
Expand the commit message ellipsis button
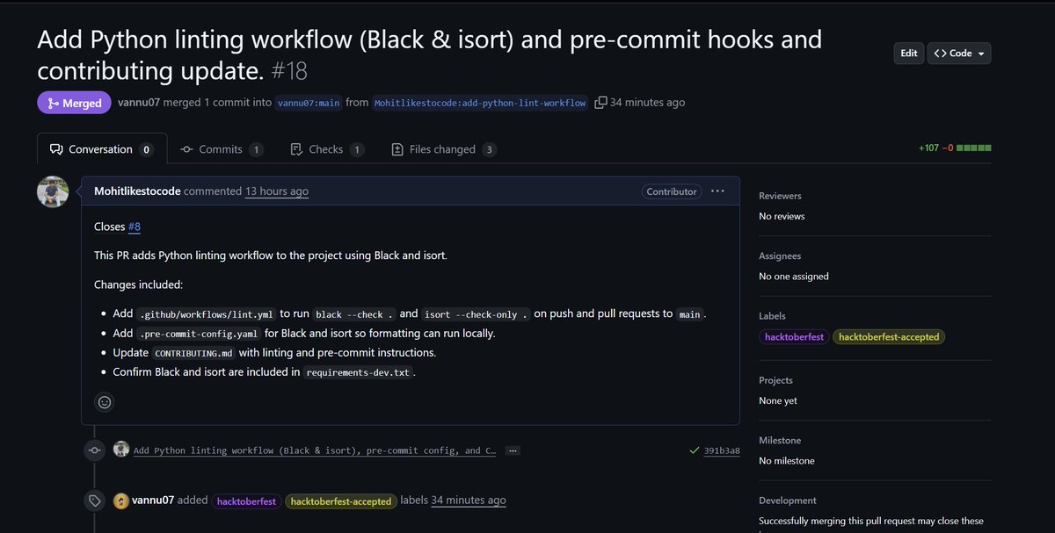(x=513, y=450)
